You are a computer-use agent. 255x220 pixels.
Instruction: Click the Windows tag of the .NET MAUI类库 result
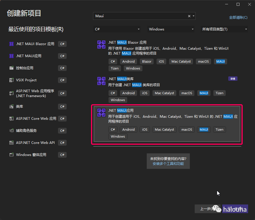118,100
